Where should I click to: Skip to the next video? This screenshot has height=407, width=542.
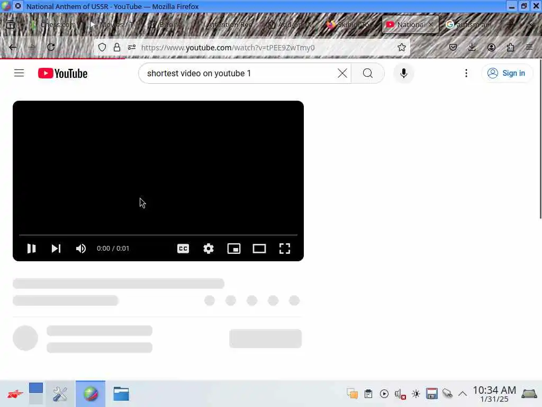point(56,249)
